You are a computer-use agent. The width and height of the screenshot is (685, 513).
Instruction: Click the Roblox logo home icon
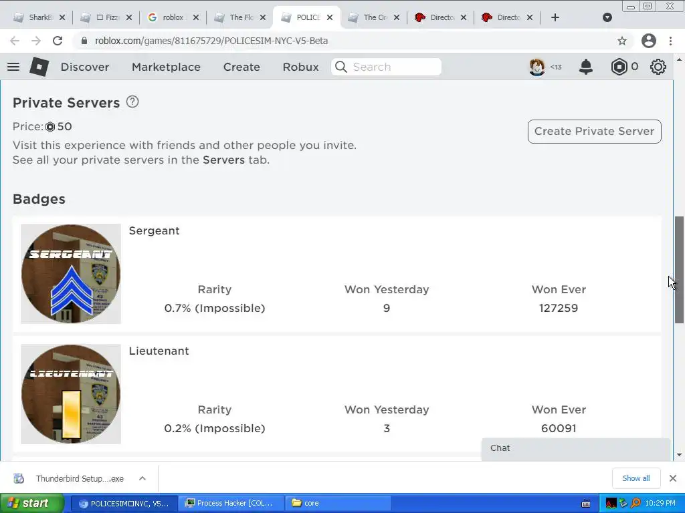pyautogui.click(x=39, y=67)
